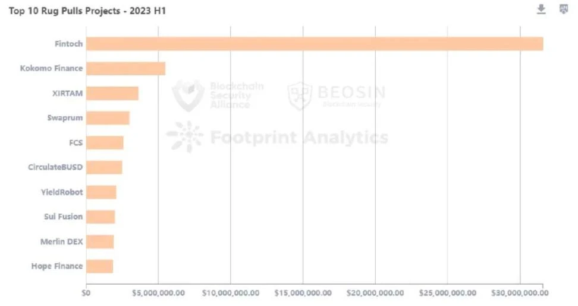
Task: Click the Hope Finance axis label
Action: coord(57,266)
